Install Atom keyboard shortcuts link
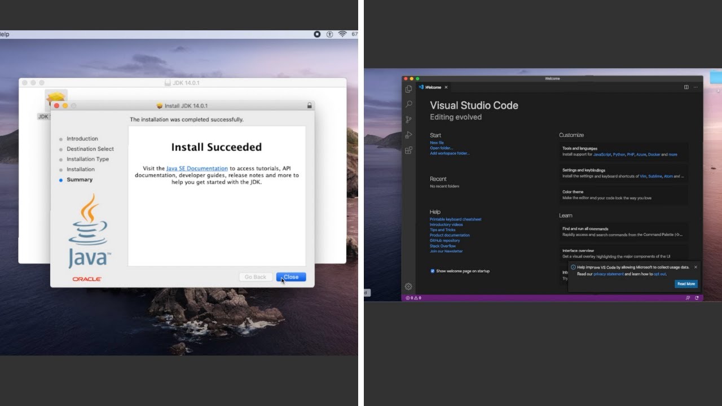722x406 pixels. pos(668,176)
